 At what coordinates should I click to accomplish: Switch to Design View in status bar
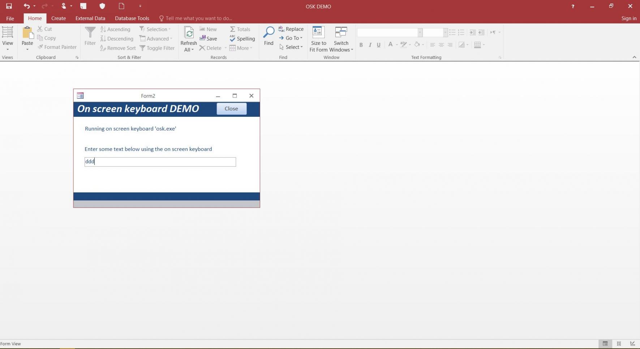pos(632,344)
